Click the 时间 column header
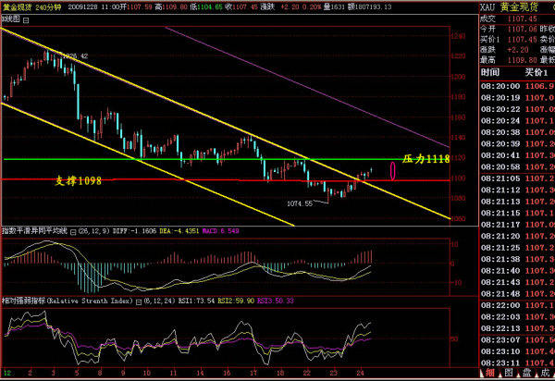 point(490,72)
